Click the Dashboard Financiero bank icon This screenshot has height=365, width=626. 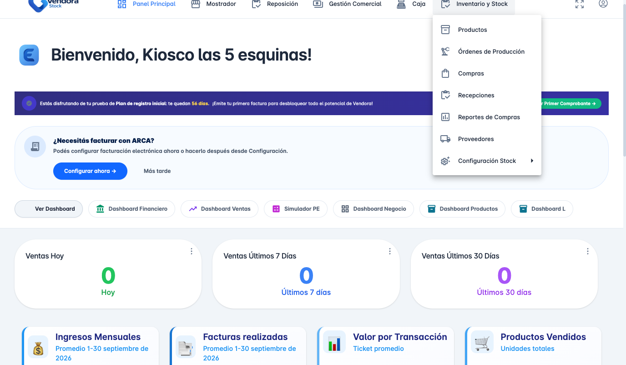click(x=100, y=209)
